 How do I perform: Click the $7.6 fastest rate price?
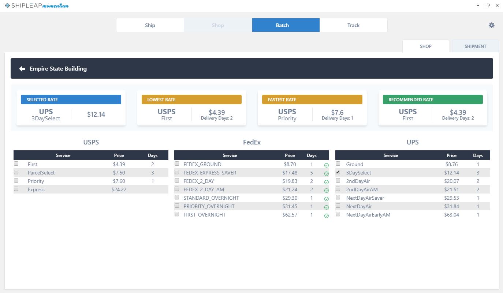[337, 113]
